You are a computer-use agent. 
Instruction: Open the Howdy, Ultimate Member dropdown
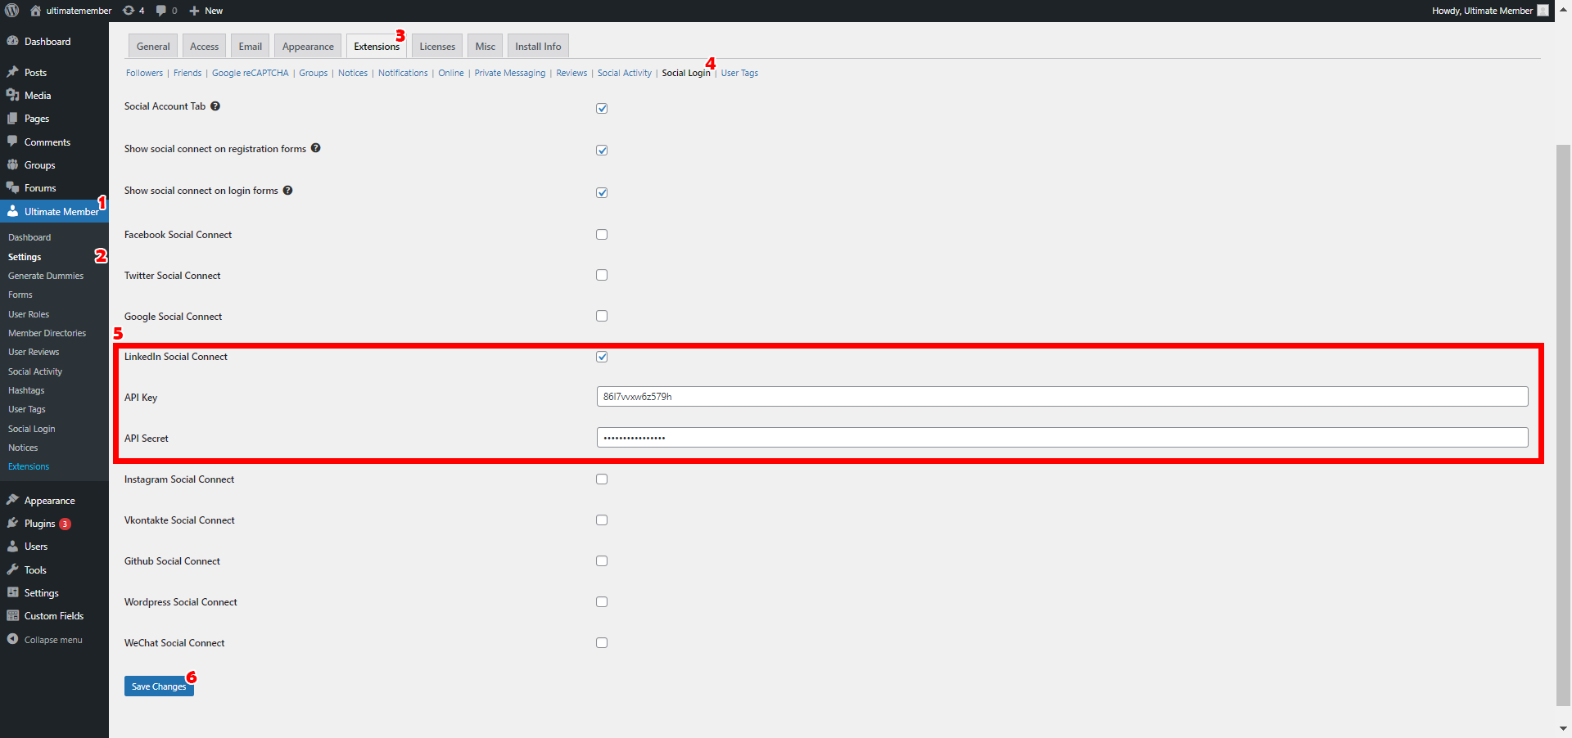(x=1481, y=11)
